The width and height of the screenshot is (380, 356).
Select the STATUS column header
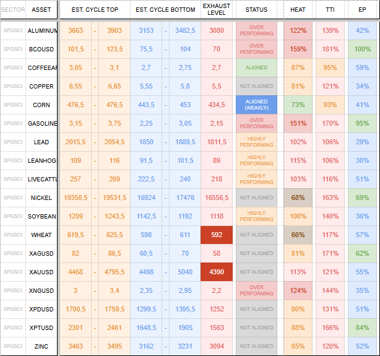click(x=256, y=10)
